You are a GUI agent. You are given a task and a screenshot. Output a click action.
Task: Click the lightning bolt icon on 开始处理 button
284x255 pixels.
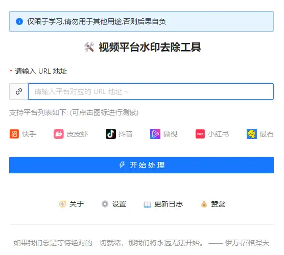point(122,165)
